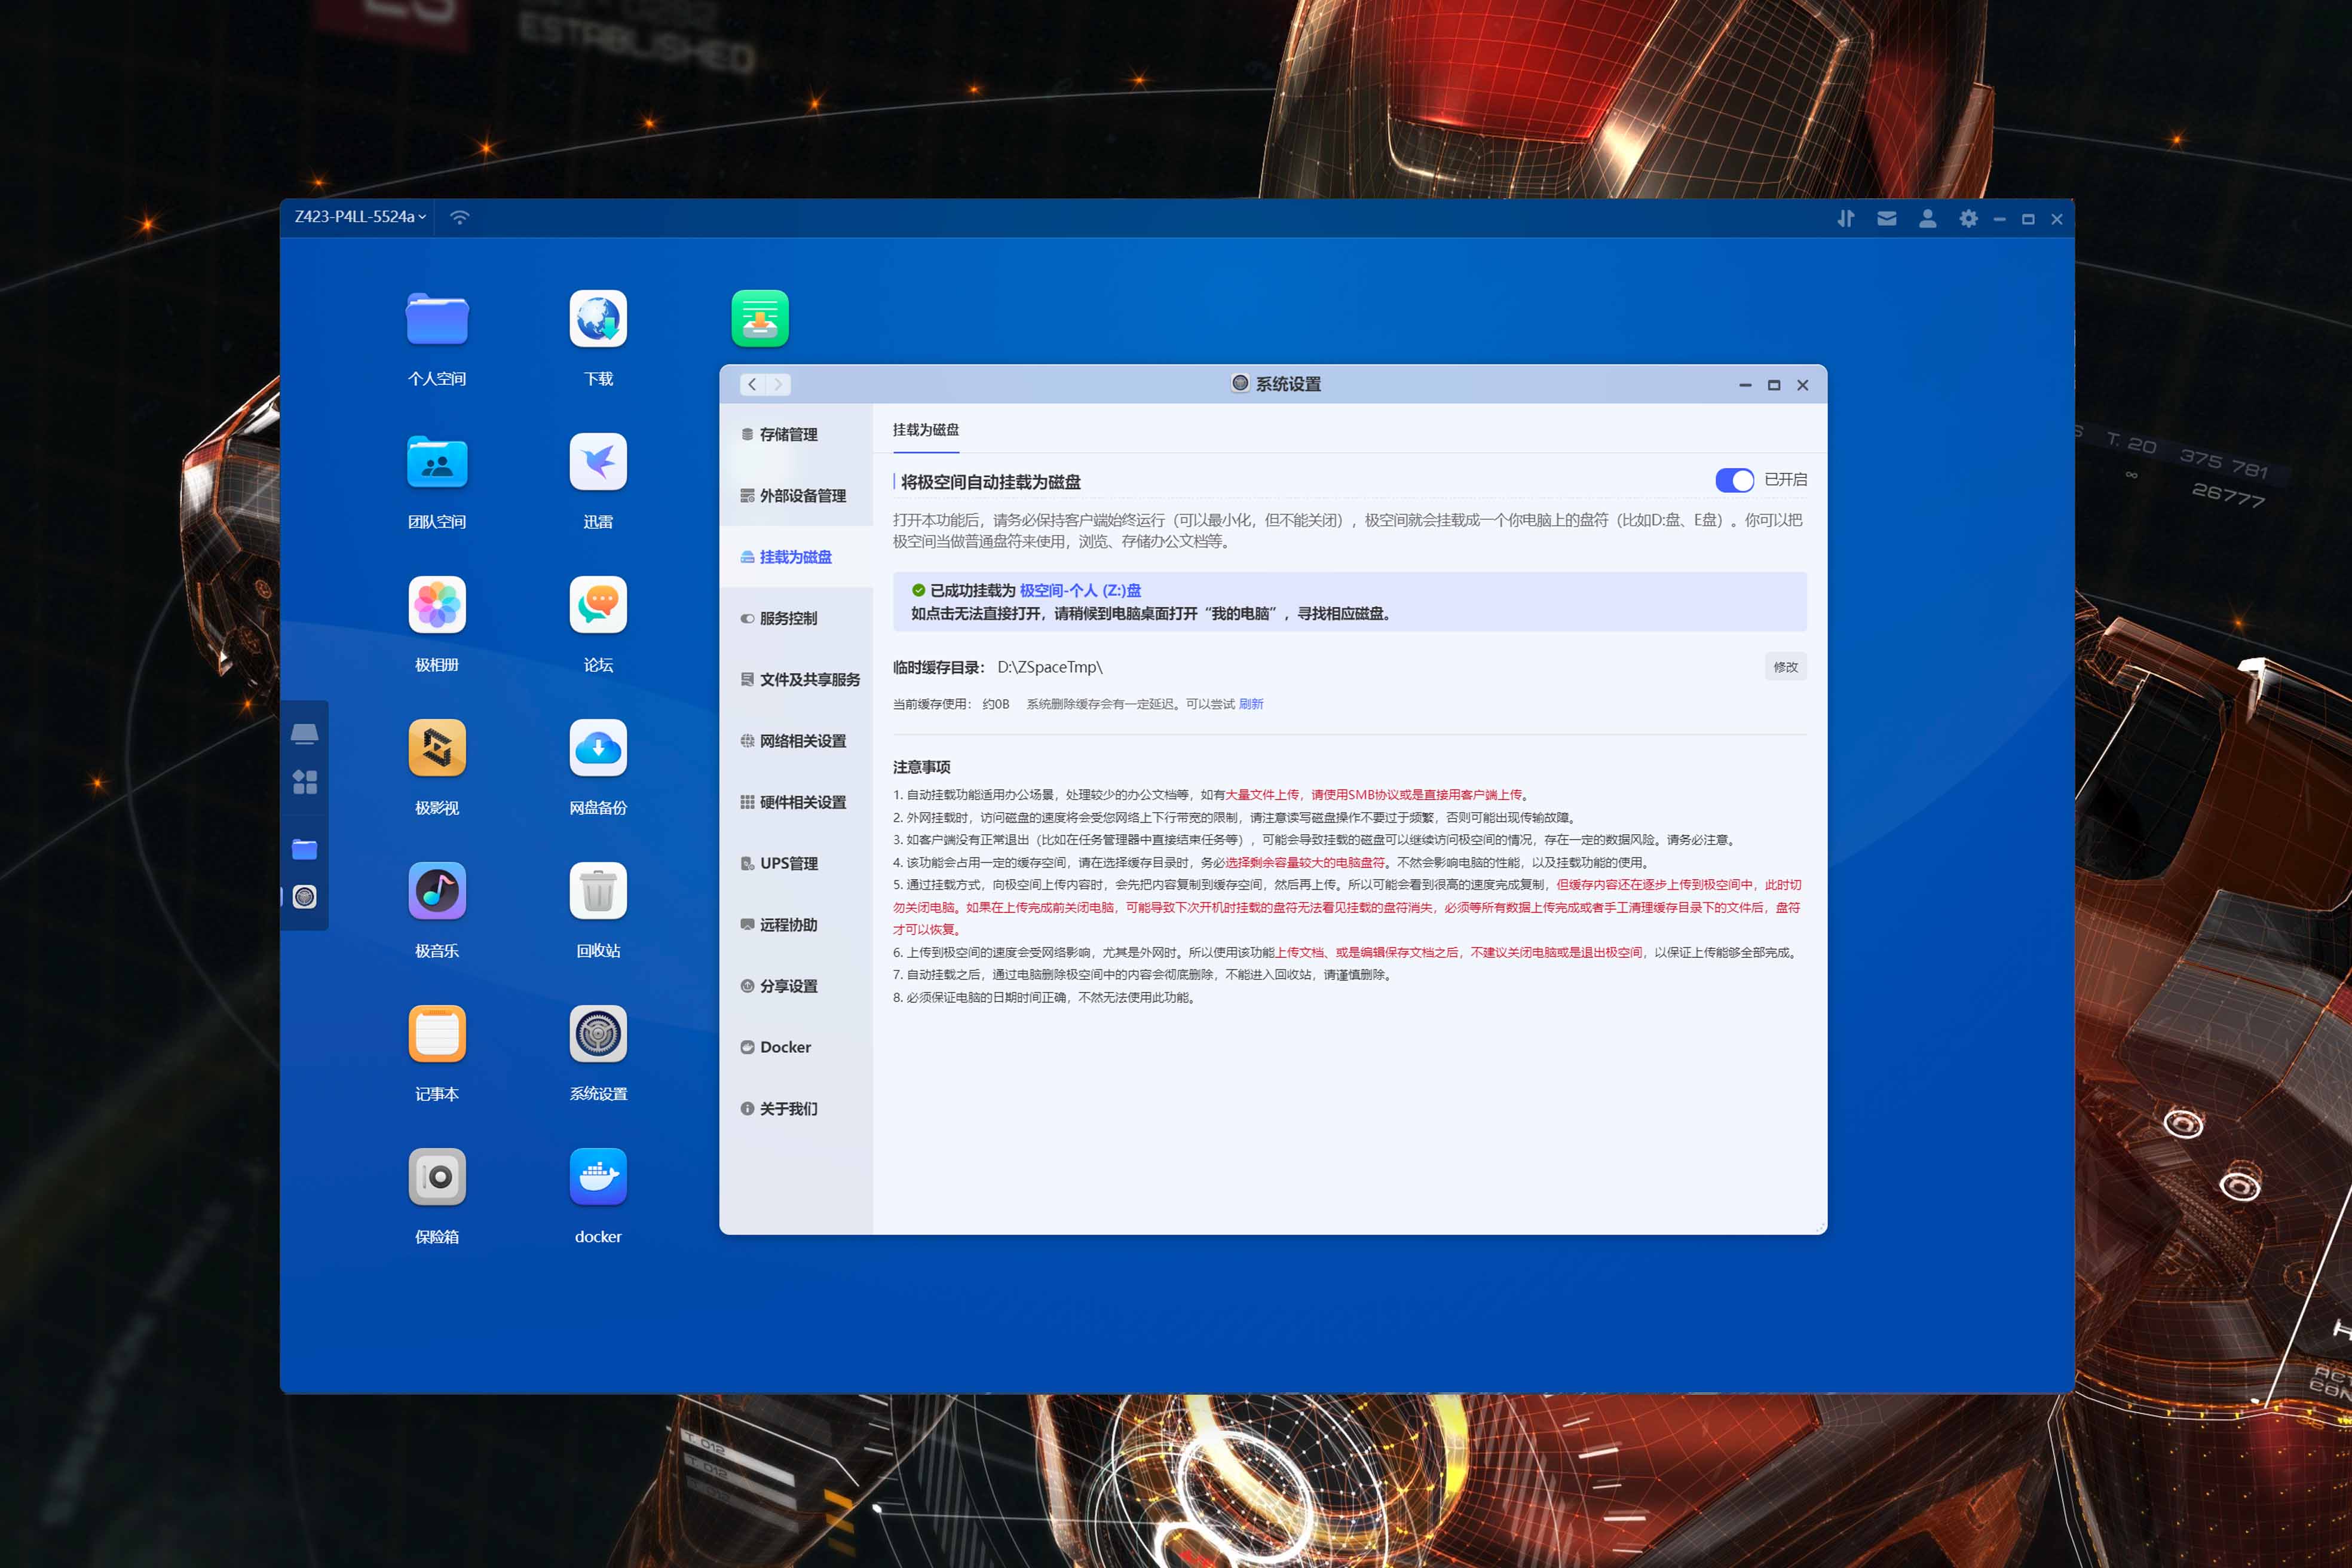2352x1568 pixels.
Task: Open the 回收站 recycle bin
Action: click(x=598, y=891)
